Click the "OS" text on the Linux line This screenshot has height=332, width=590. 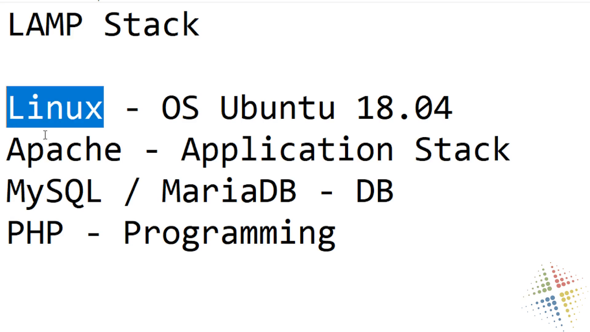(x=180, y=108)
